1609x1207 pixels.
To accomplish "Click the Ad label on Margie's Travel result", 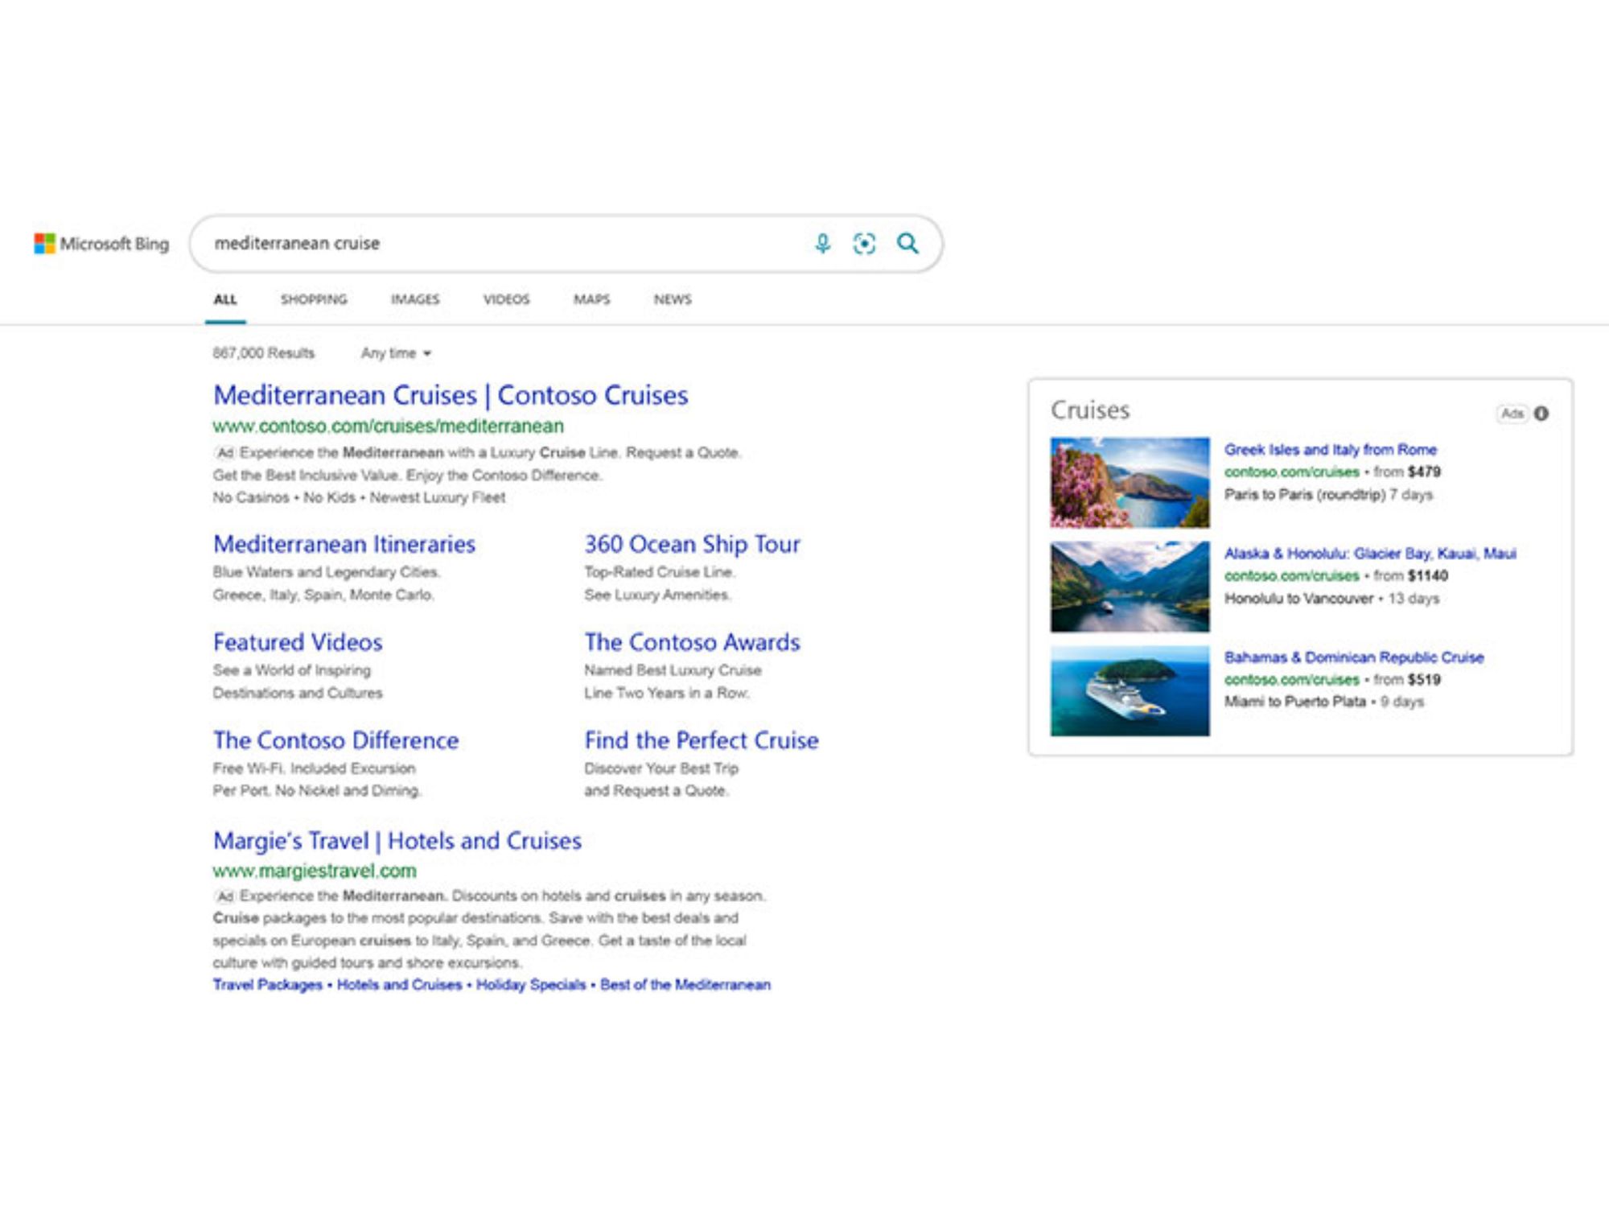I will coord(224,896).
